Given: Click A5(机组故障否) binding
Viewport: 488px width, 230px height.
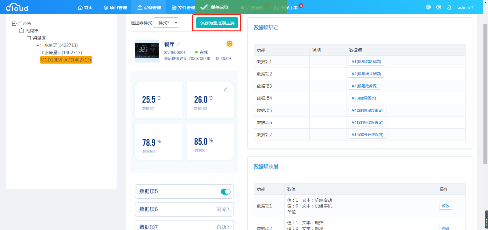Looking at the screenshot, I should tap(364, 86).
